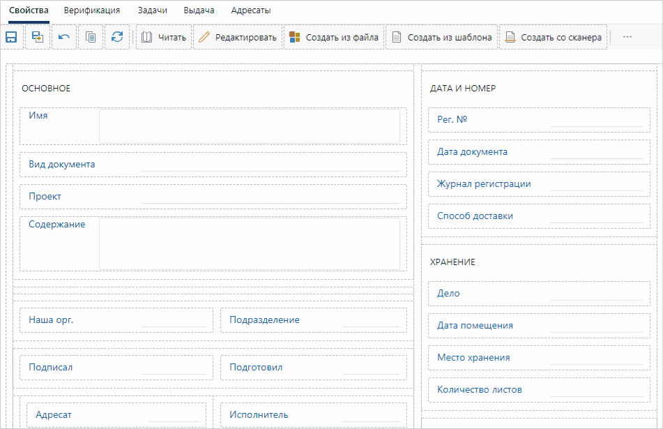This screenshot has width=663, height=429.
Task: Click the Save floppy disk icon
Action: click(11, 38)
